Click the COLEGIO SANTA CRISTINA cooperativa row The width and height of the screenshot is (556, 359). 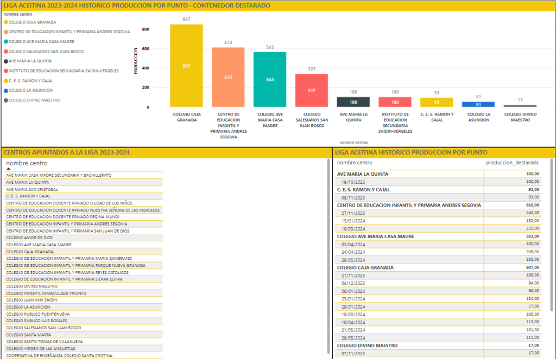(84, 355)
